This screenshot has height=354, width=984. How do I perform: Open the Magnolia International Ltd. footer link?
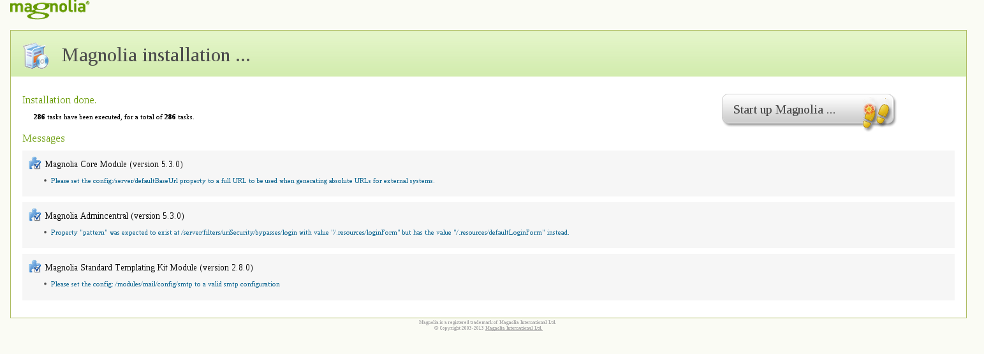(514, 328)
